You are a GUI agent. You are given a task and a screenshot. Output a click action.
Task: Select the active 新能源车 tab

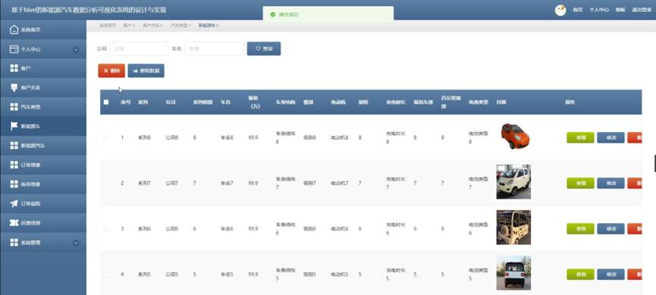coord(207,26)
